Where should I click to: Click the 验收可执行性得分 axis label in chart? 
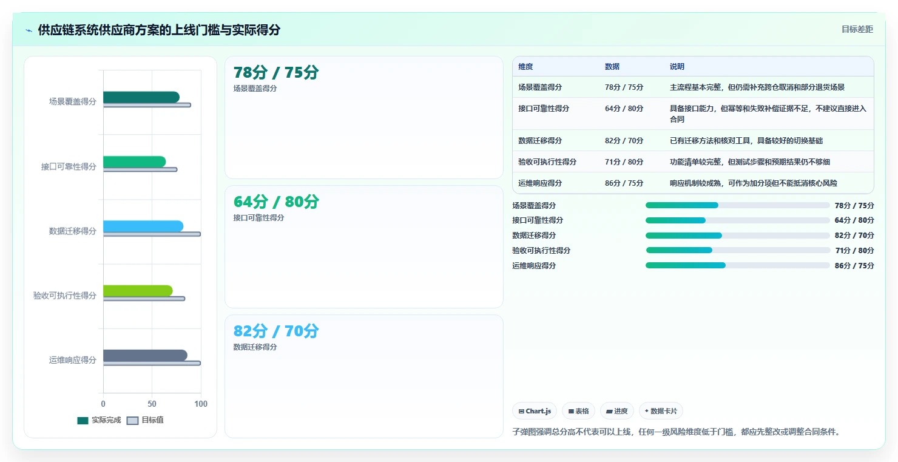click(65, 296)
